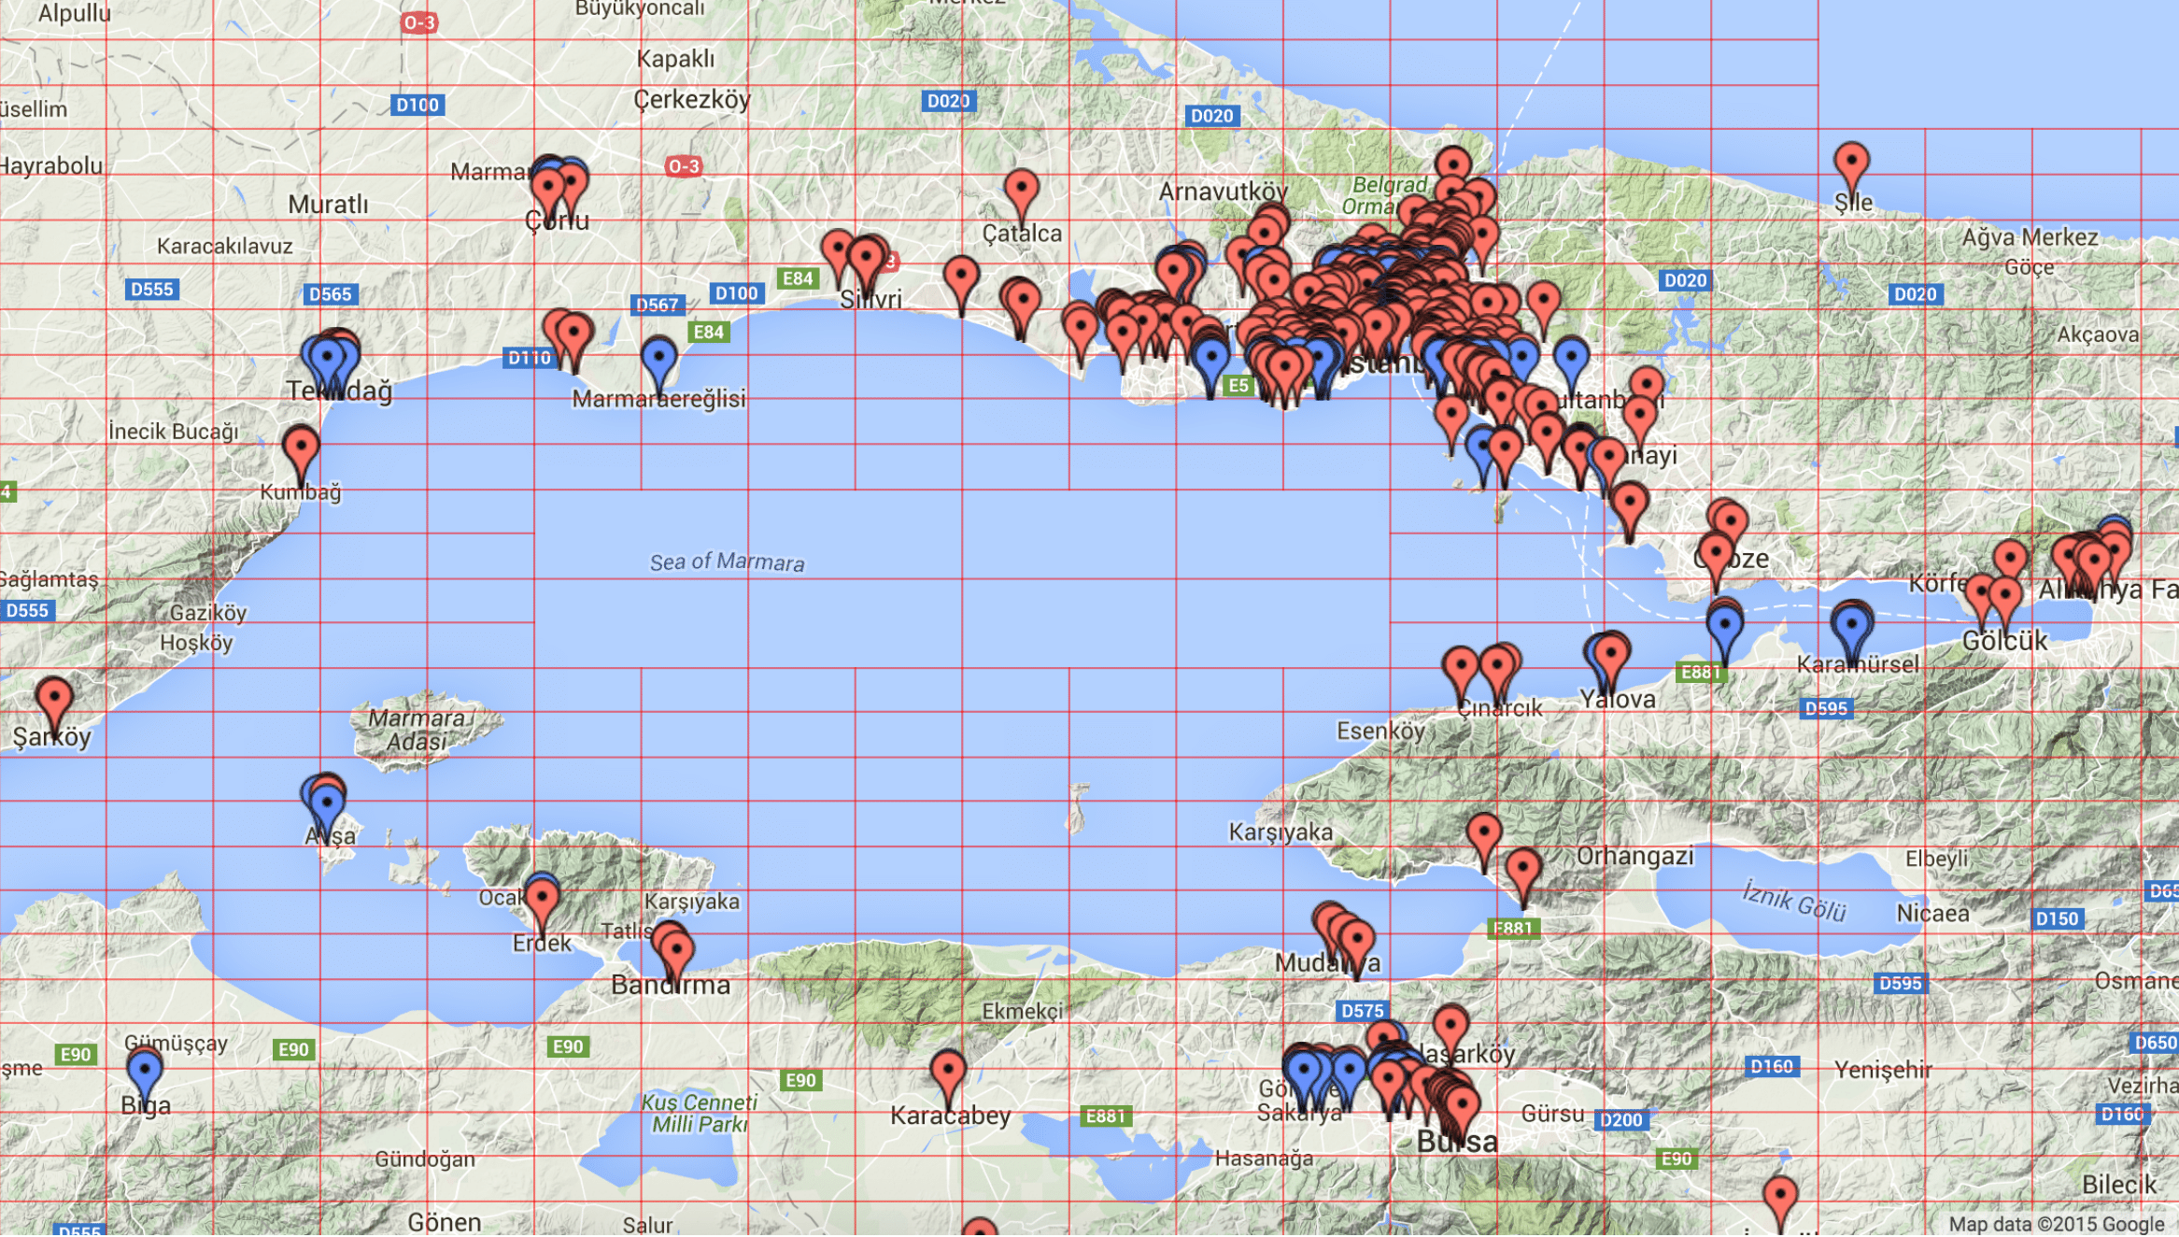This screenshot has width=2179, height=1237.
Task: Click the Sea of Marmara label
Action: pyautogui.click(x=727, y=562)
